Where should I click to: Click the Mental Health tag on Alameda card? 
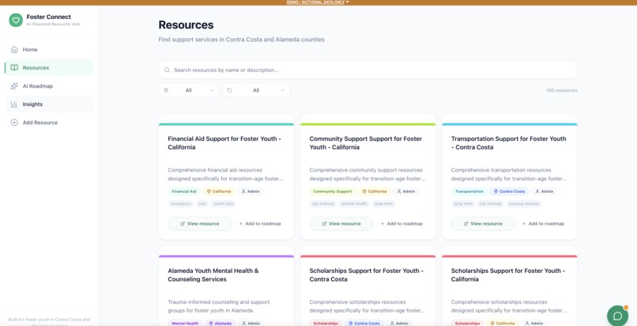click(x=185, y=324)
